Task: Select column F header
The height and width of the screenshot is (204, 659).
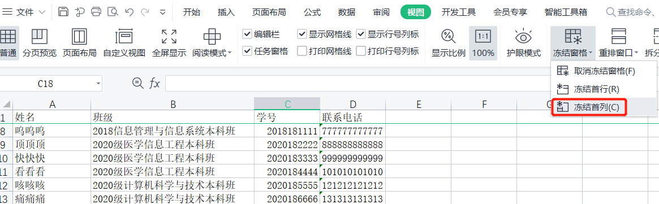Action: click(484, 104)
